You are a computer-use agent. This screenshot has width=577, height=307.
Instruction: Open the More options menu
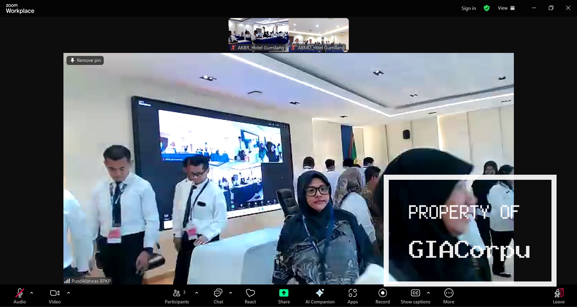tap(449, 296)
